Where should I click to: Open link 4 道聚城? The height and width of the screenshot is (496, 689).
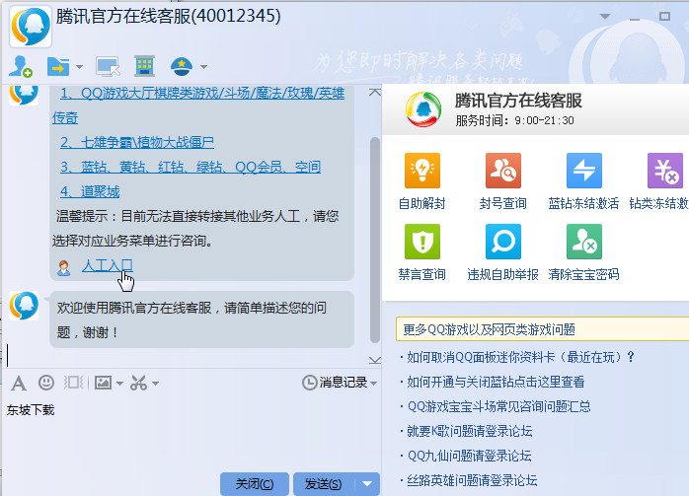(90, 191)
